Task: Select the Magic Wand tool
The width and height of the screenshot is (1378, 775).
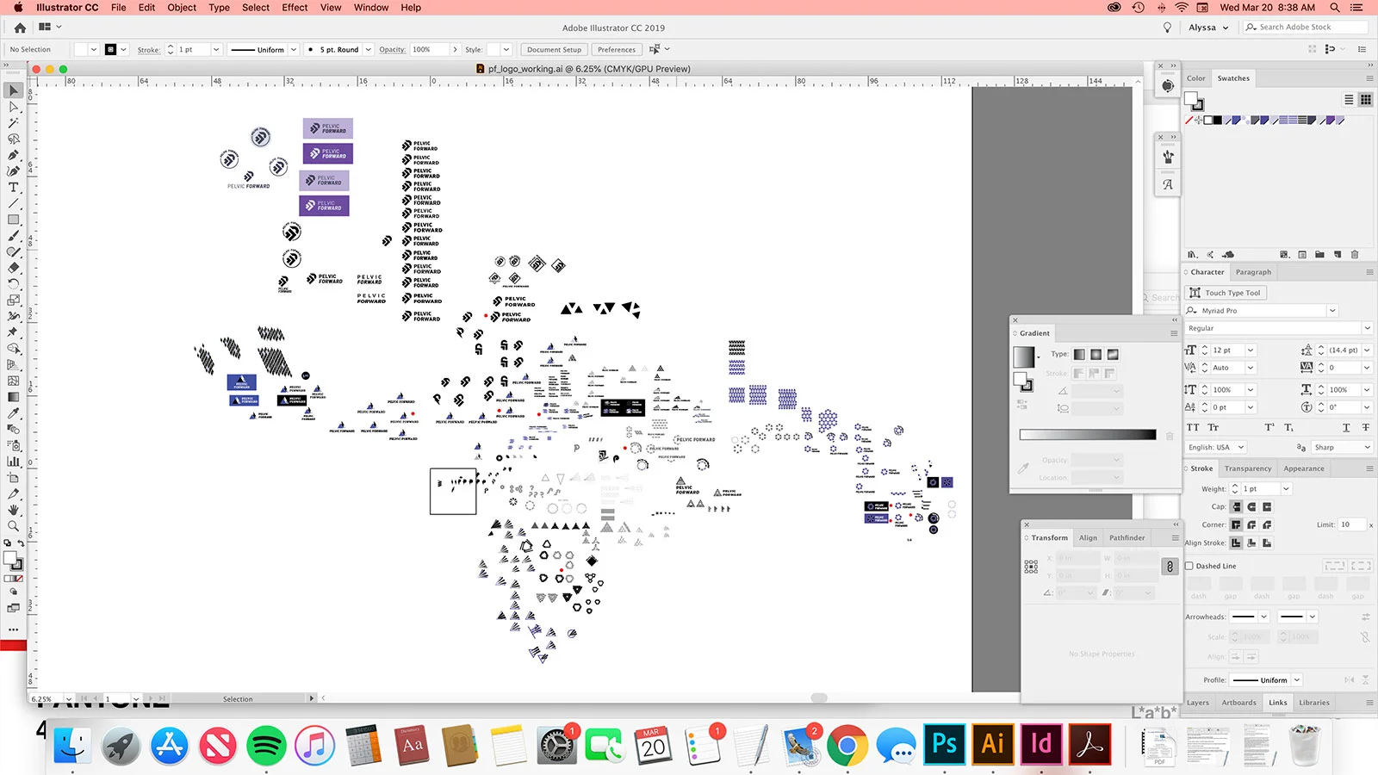Action: click(14, 123)
